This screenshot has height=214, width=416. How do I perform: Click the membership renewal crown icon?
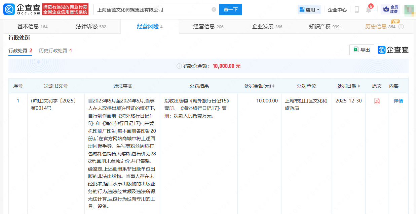(386, 9)
